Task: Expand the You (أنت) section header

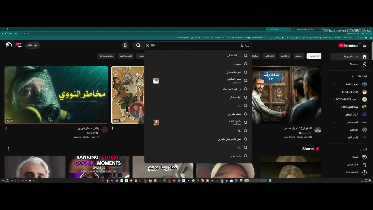Action: (x=363, y=149)
